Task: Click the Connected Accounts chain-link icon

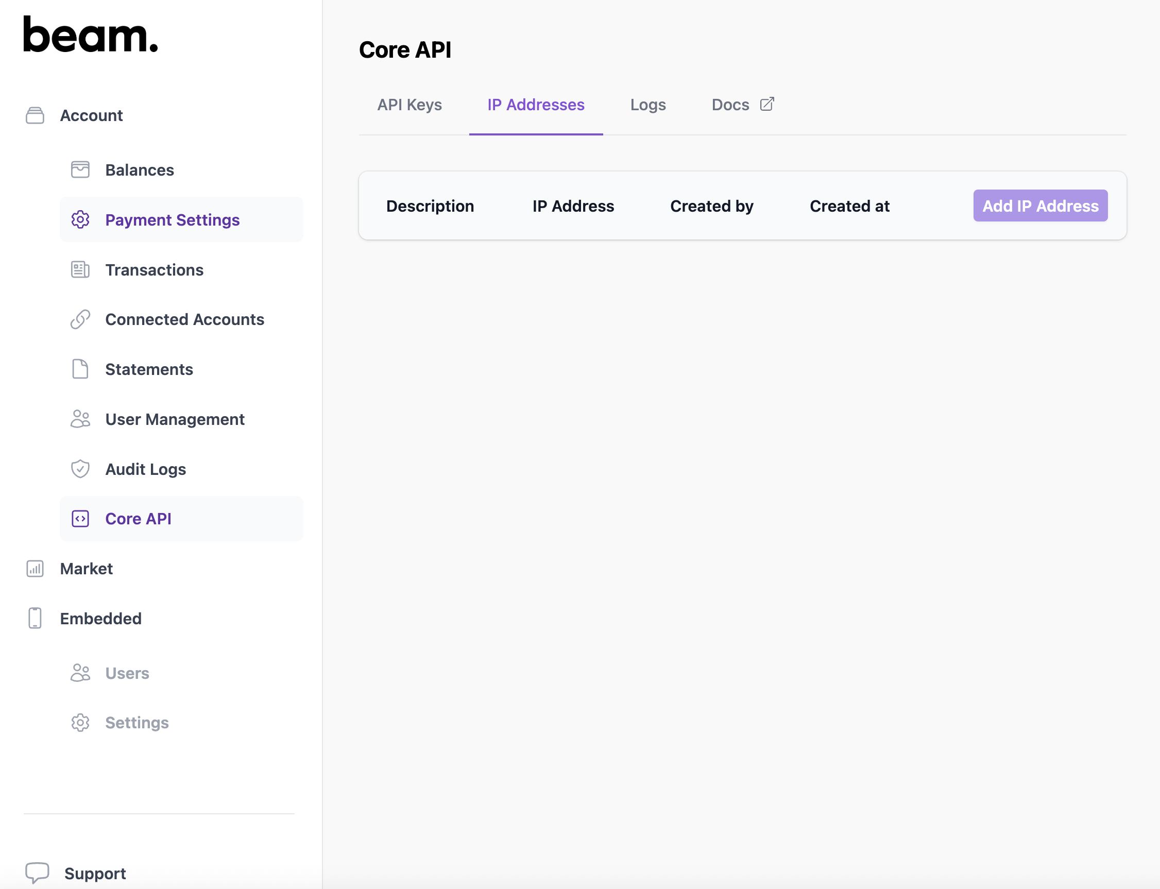Action: click(80, 320)
